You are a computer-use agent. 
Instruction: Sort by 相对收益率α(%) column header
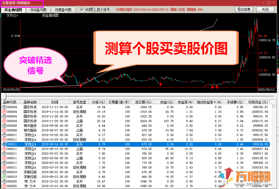tap(209, 102)
